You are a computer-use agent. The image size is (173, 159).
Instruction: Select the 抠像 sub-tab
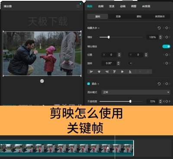tap(118, 16)
